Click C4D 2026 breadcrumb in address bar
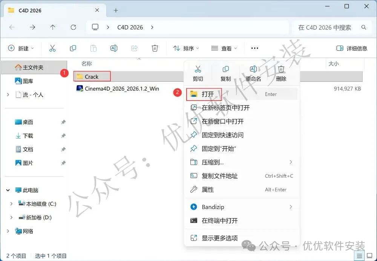The width and height of the screenshot is (377, 261). click(130, 27)
